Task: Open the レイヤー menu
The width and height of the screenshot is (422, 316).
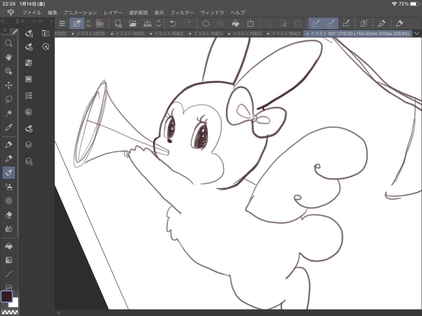Action: point(113,13)
